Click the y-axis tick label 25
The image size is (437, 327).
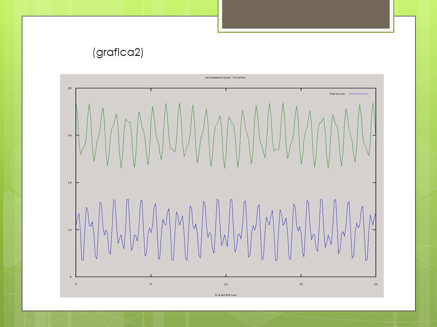pyautogui.click(x=69, y=88)
